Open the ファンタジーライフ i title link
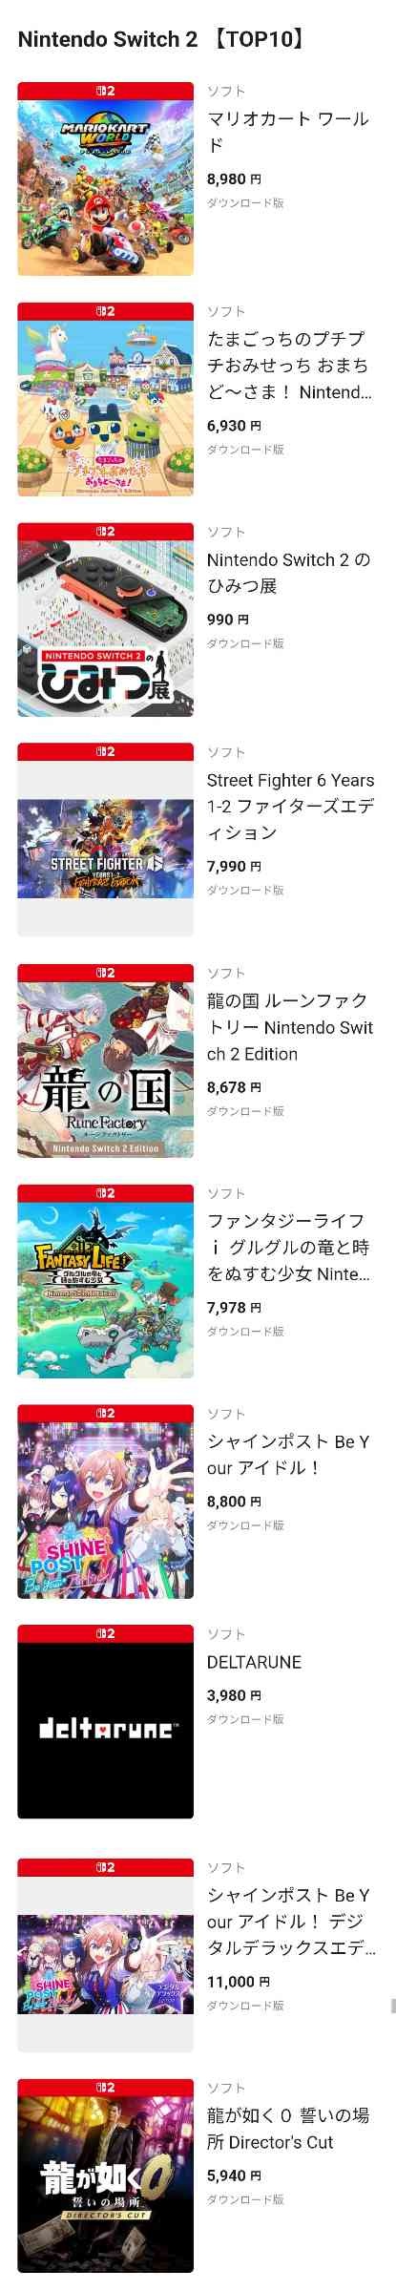 289,1247
